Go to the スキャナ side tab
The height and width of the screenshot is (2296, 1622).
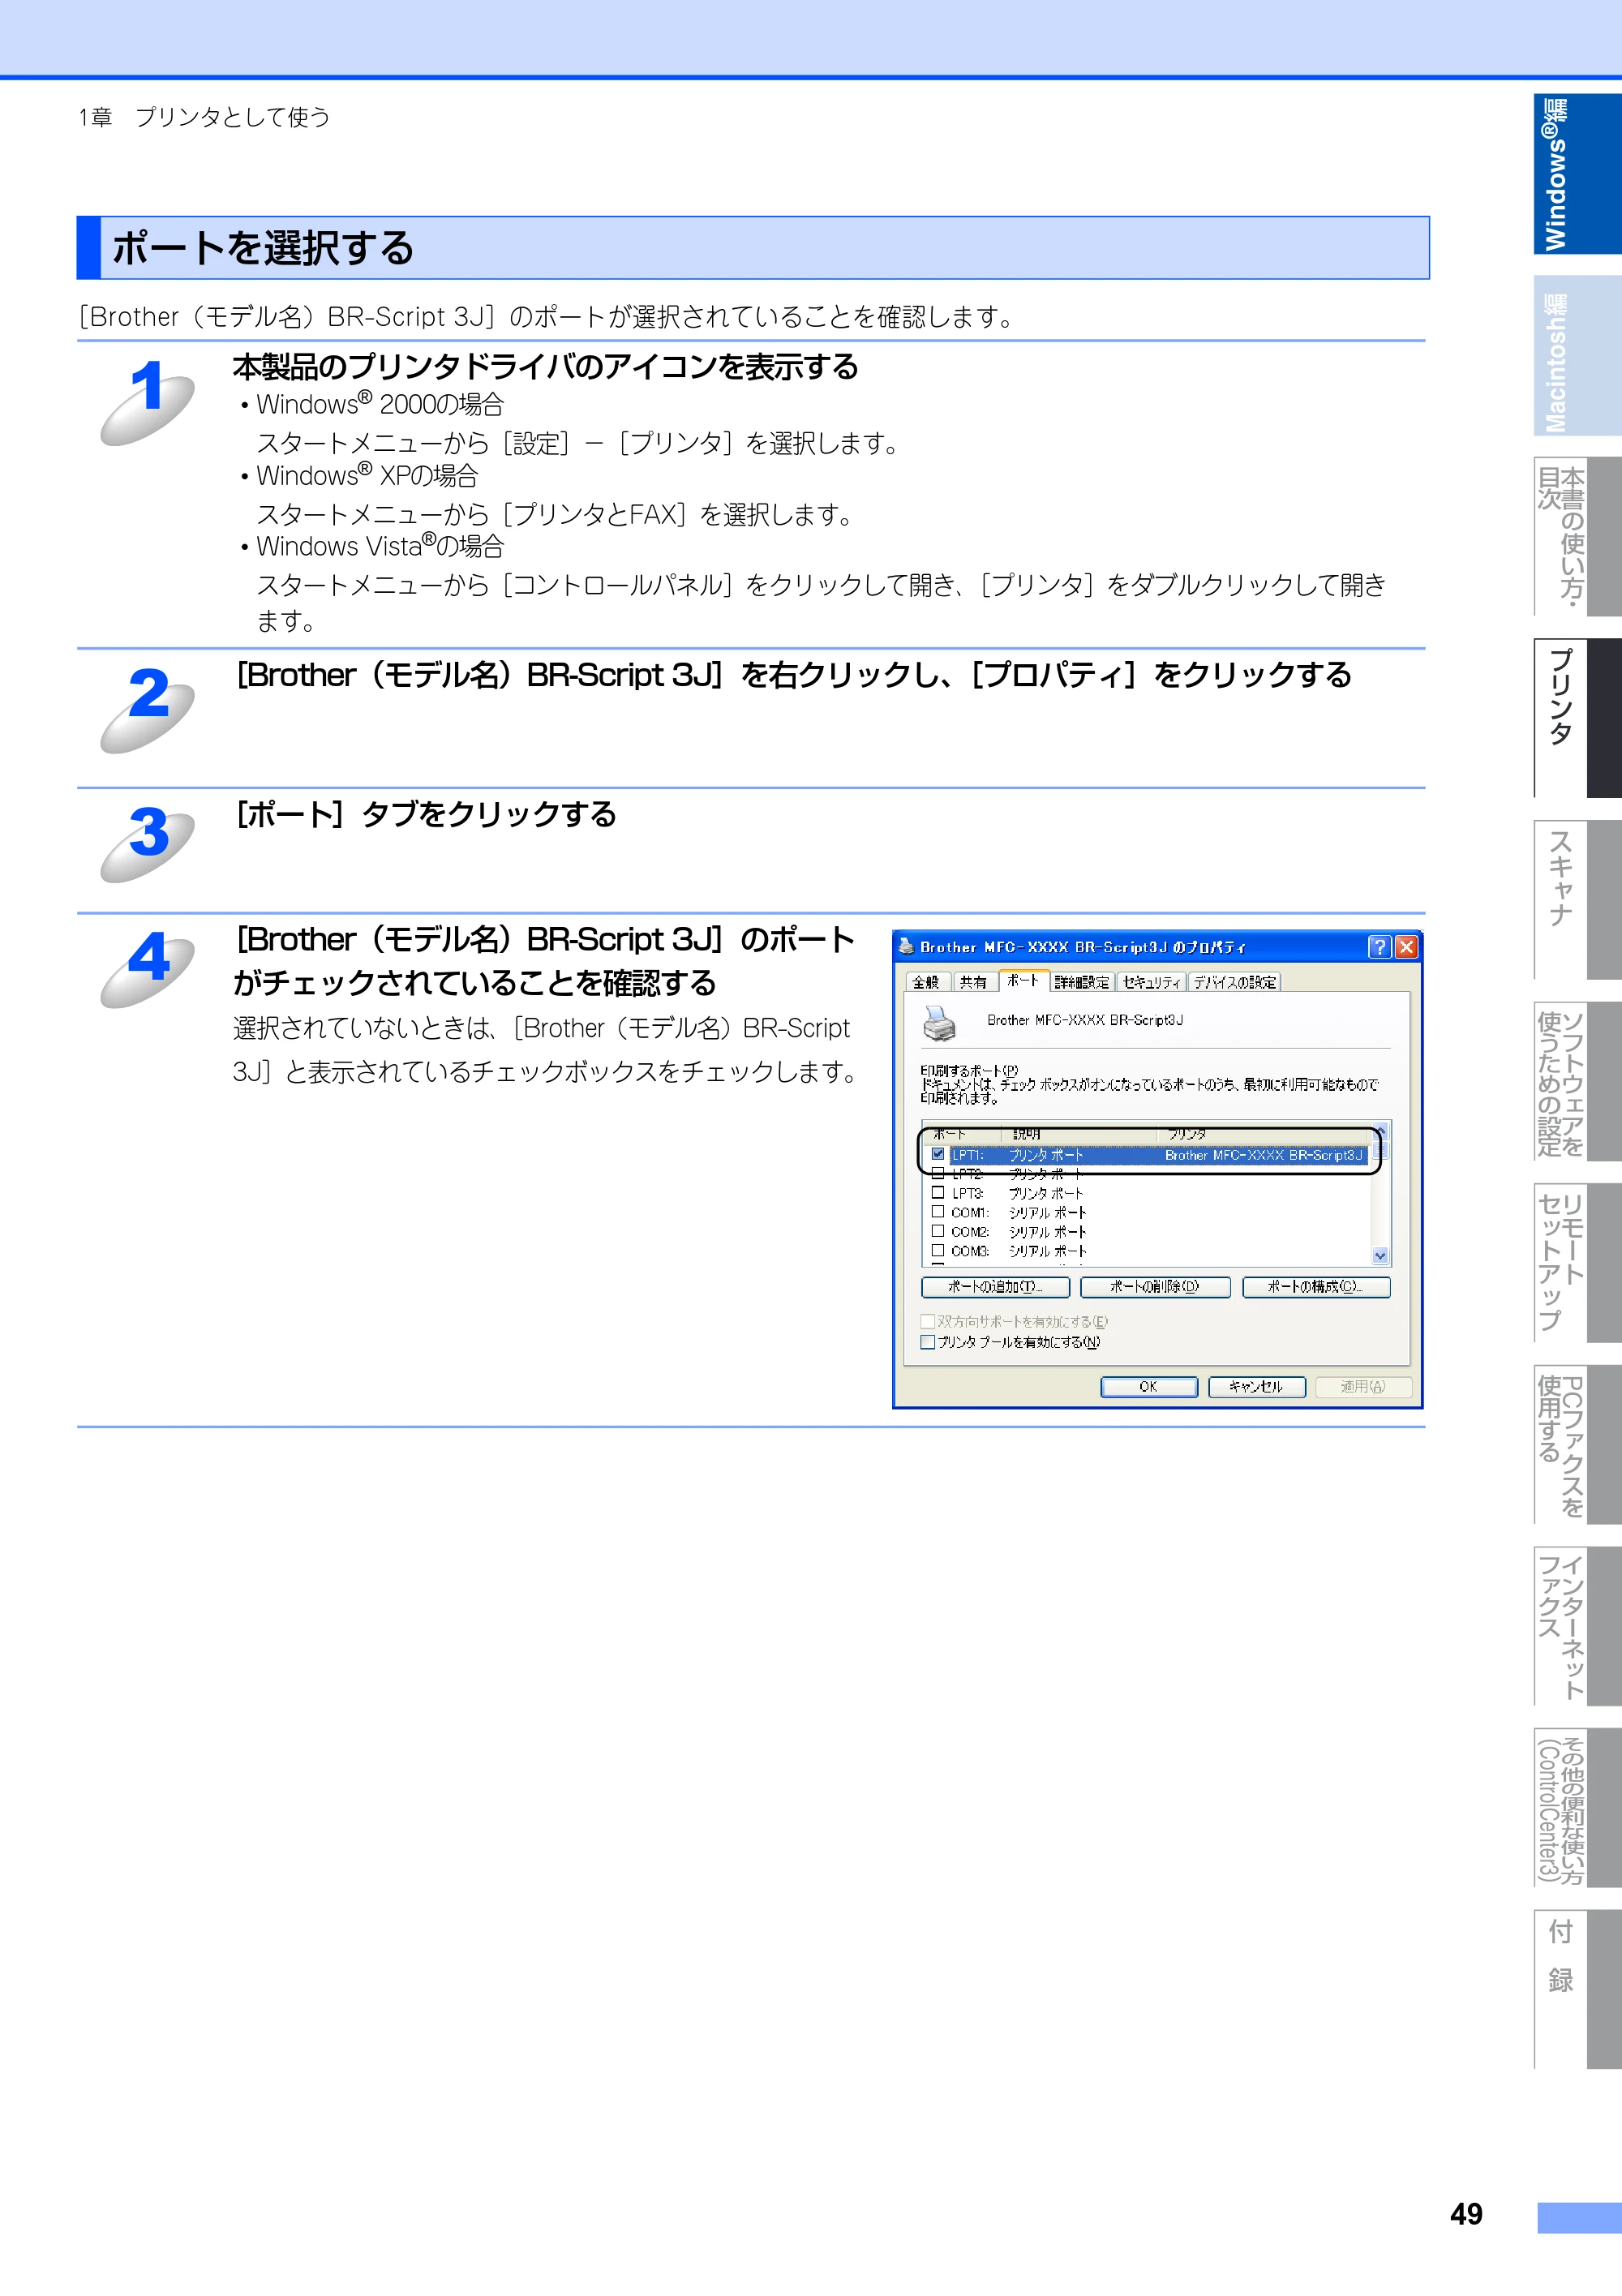tap(1577, 900)
